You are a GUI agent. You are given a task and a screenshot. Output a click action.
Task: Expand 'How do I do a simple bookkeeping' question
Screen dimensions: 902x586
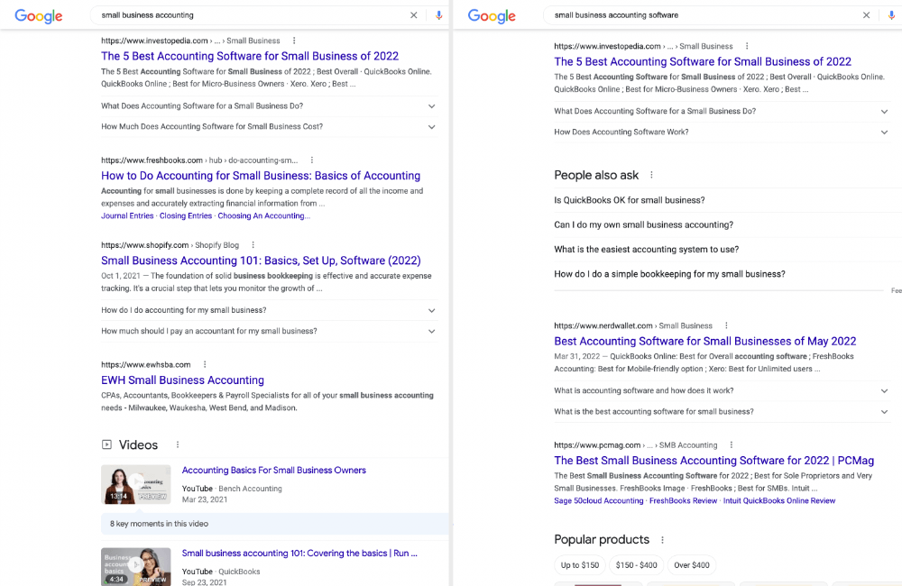coord(728,274)
